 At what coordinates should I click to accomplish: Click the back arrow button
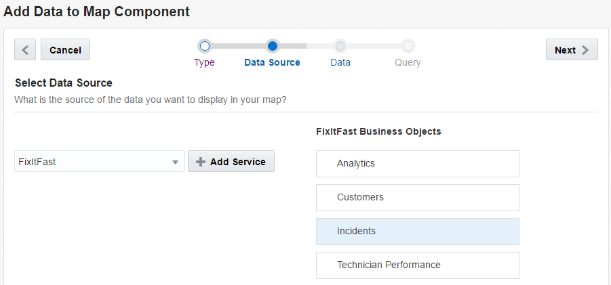click(25, 49)
